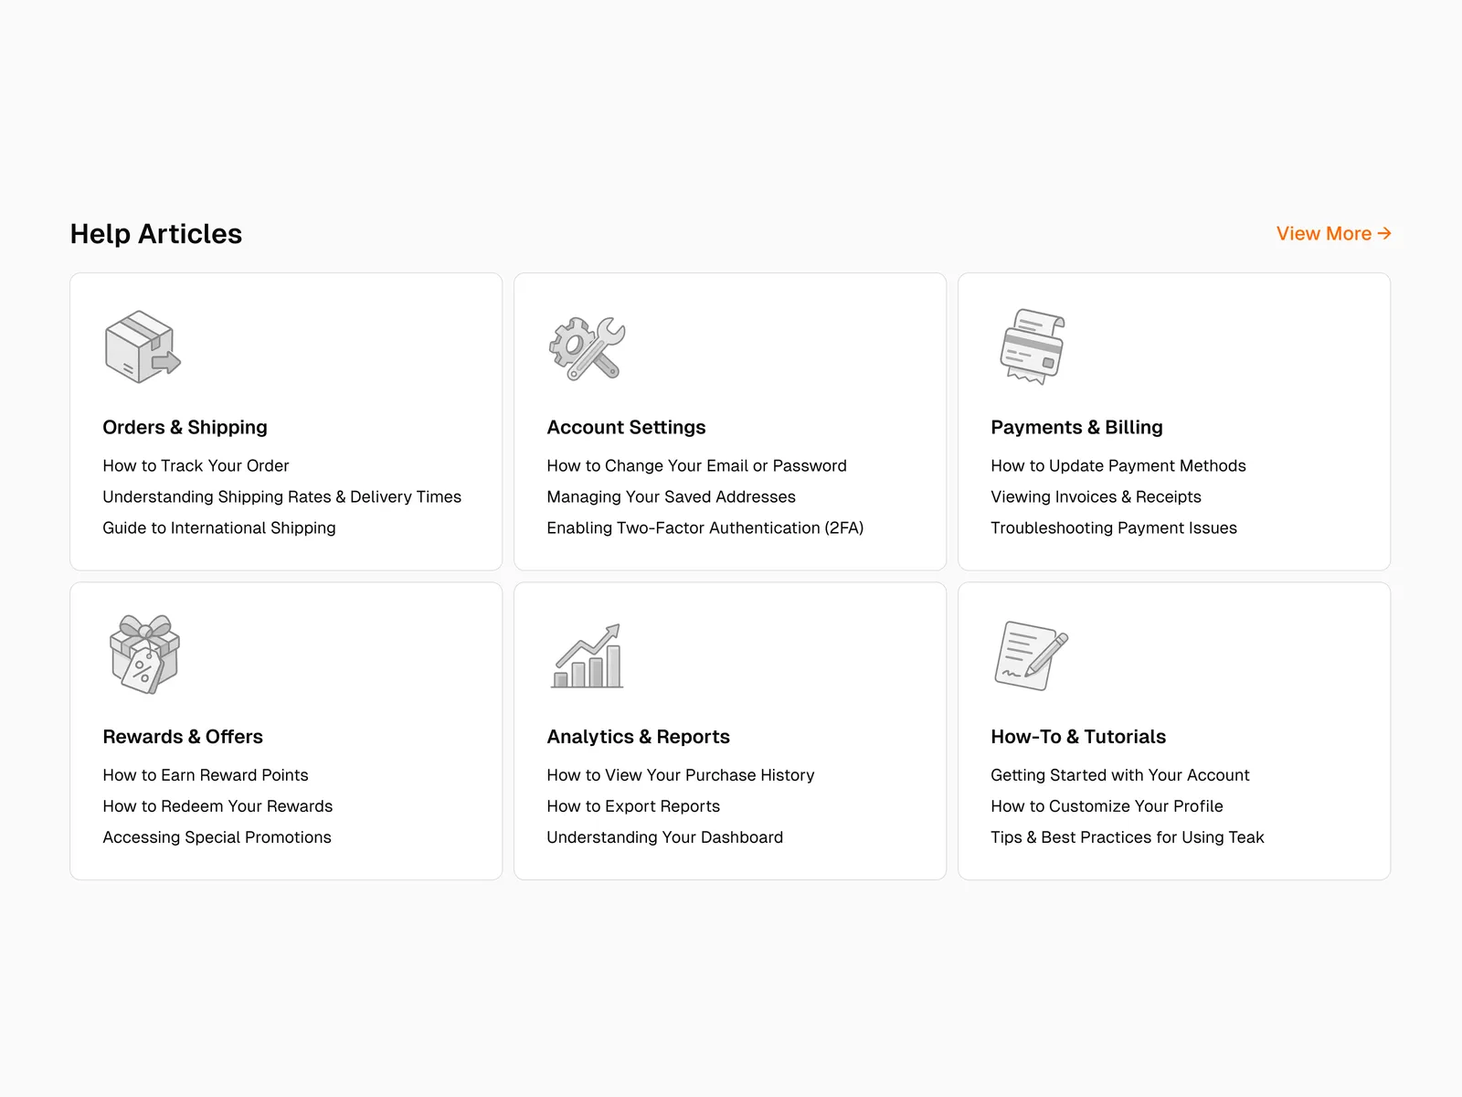Screen dimensions: 1462x1097
Task: Select Enabling Two-Factor Authentication (2FA) article
Action: [705, 528]
